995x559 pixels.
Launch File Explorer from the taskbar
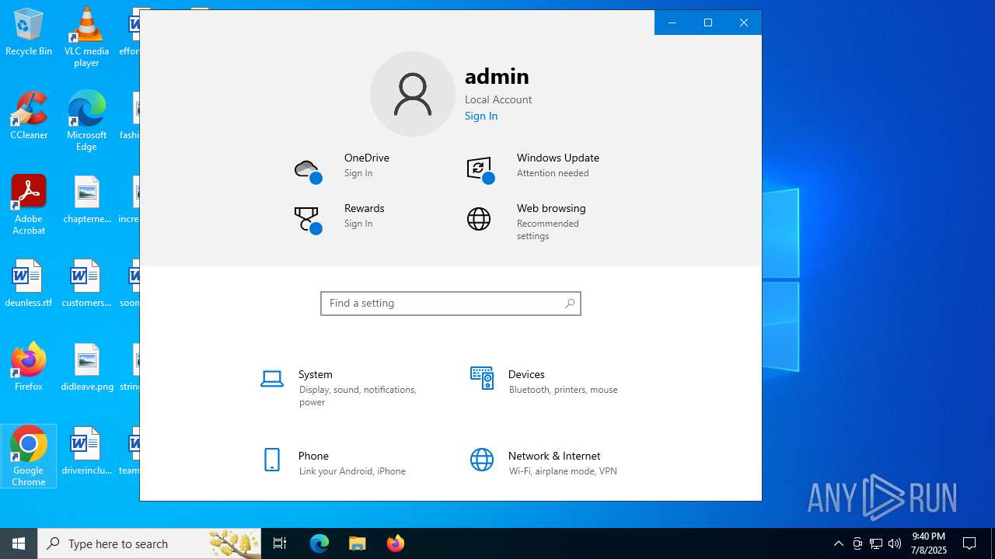click(x=358, y=543)
